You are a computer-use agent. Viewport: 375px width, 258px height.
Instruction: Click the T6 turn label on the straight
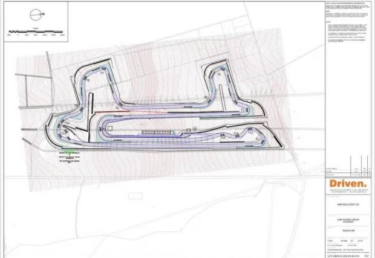click(x=117, y=108)
